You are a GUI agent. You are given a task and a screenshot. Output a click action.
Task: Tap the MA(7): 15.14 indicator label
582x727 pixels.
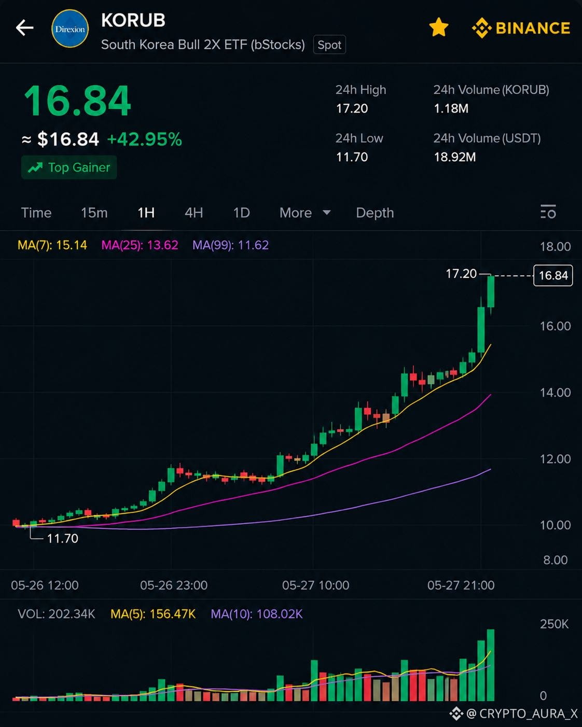[x=52, y=245]
